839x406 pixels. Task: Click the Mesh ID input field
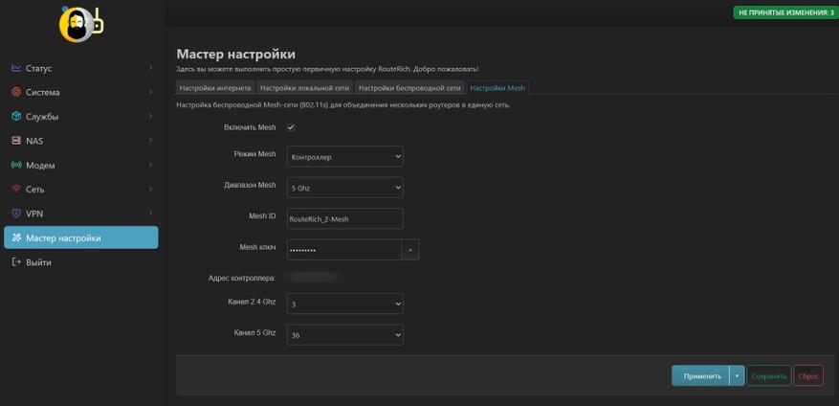tap(345, 218)
